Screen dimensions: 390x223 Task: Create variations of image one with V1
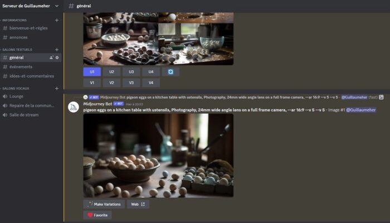[92, 83]
